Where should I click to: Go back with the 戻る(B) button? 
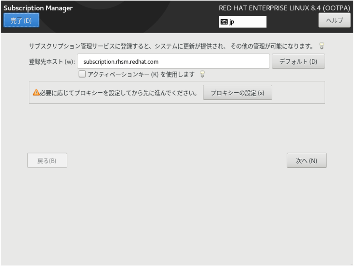(47, 160)
